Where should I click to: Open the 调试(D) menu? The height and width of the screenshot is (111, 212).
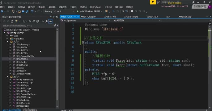pyautogui.click(x=52, y=7)
